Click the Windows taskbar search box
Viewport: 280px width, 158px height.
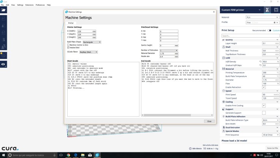[32, 155]
